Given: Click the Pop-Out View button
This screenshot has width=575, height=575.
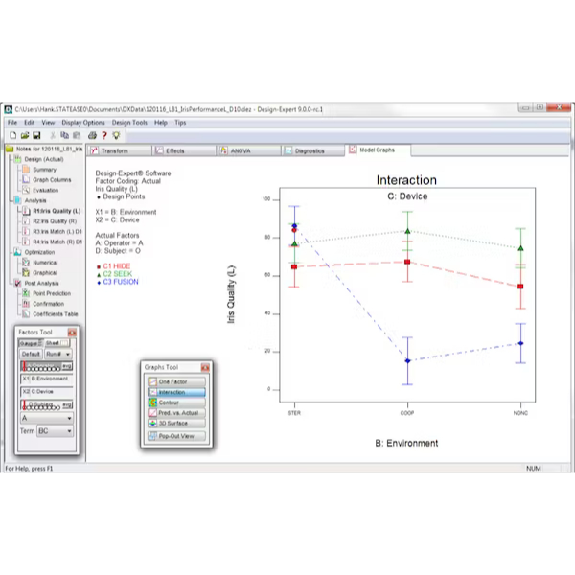Looking at the screenshot, I should coord(176,436).
